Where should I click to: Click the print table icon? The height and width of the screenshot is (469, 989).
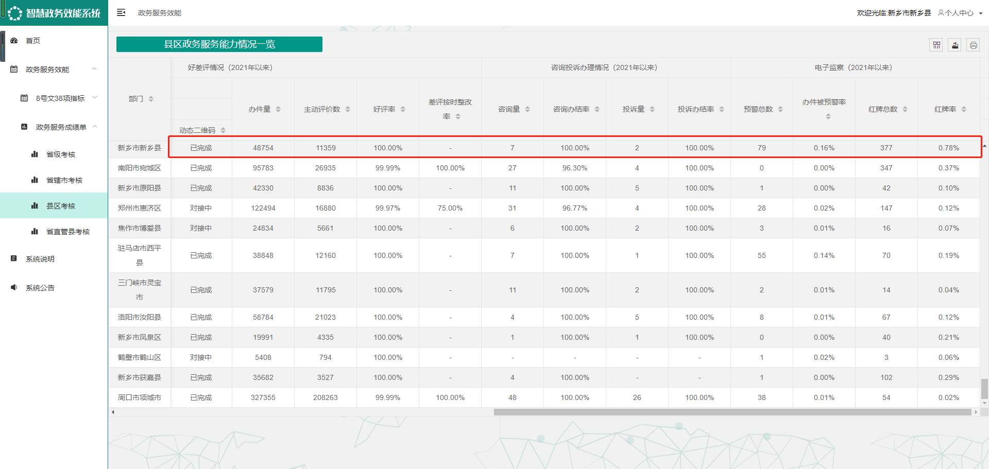coord(973,45)
